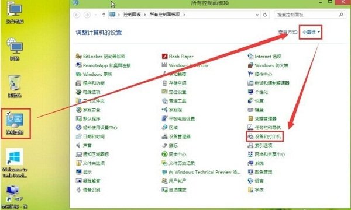Open Flash Player settings
The image size is (351, 210).
coord(177,57)
